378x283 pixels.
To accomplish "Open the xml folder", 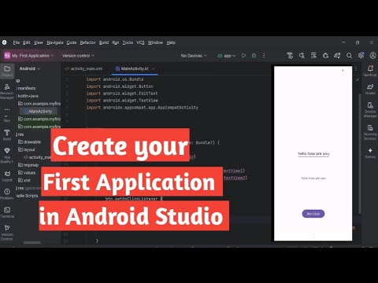I will click(24, 180).
